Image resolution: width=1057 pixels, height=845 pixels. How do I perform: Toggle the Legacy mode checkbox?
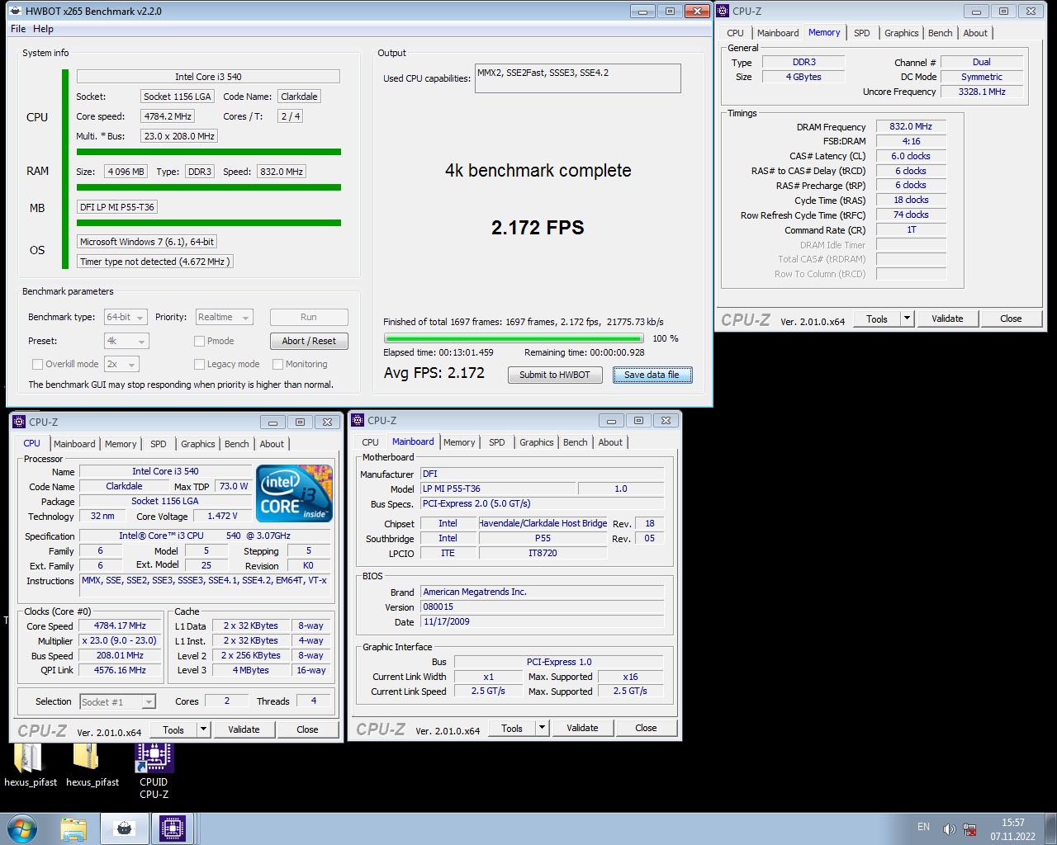199,364
